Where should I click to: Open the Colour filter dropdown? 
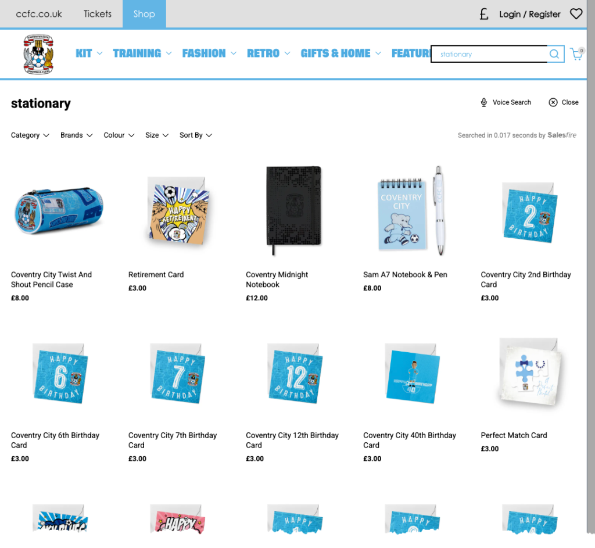(119, 135)
